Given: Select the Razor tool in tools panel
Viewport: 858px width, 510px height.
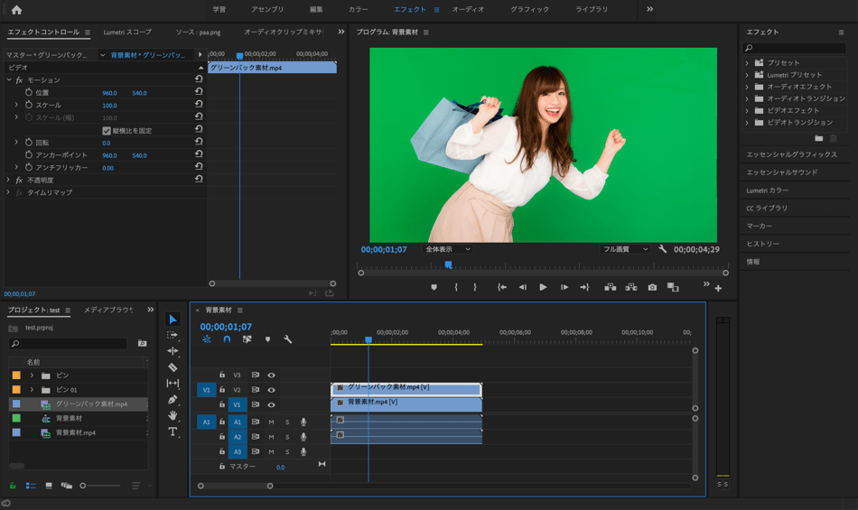Looking at the screenshot, I should point(173,367).
